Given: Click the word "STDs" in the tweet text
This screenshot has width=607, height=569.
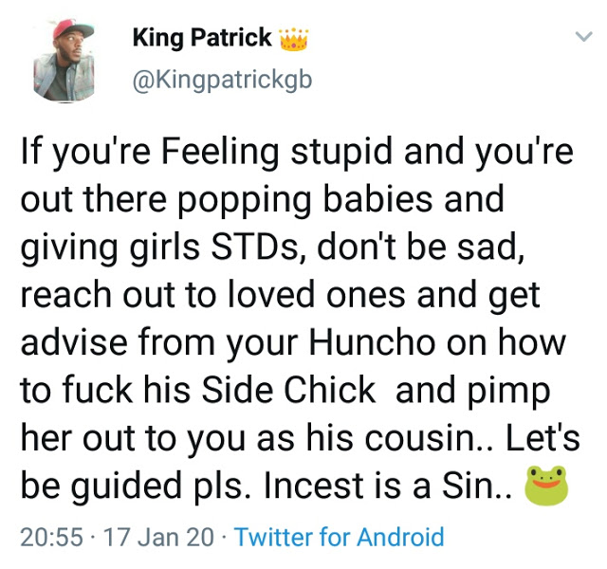Looking at the screenshot, I should pos(255,247).
